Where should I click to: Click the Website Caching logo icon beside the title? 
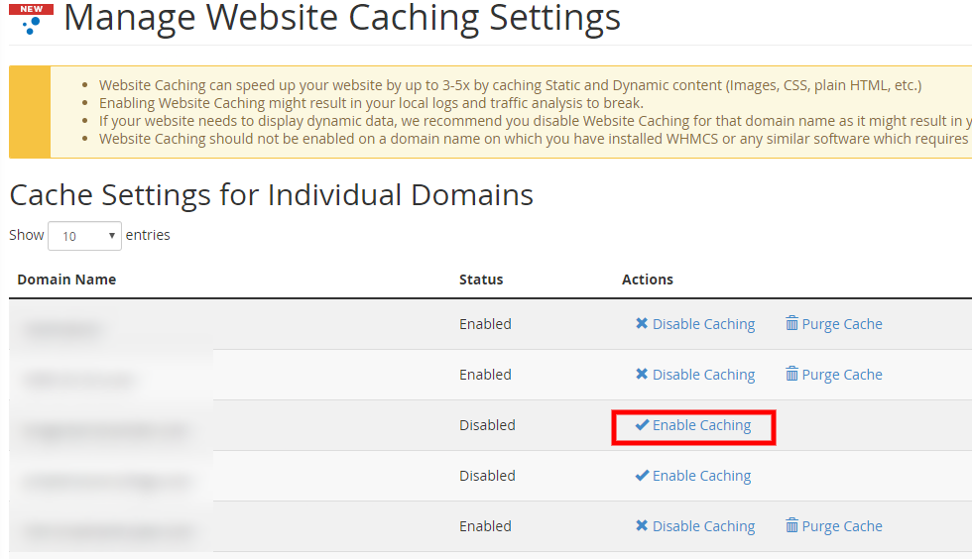33,25
